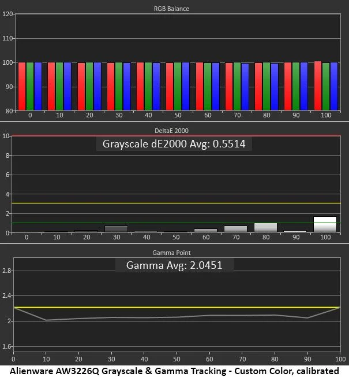Click the yellow target line in Gamma chart

177,307
